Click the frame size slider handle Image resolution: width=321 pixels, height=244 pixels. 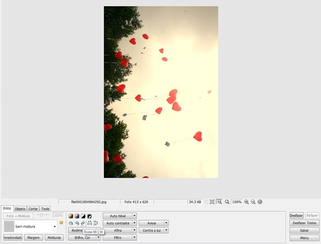[x=41, y=215]
